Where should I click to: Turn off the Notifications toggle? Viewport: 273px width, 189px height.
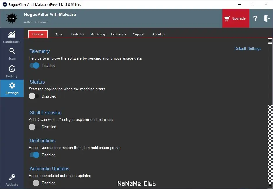(x=34, y=155)
